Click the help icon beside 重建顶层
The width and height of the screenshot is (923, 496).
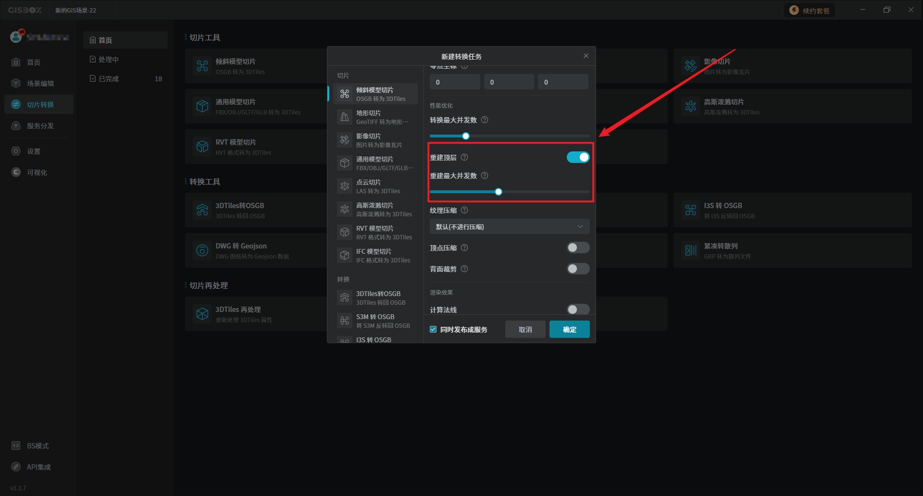tap(464, 158)
